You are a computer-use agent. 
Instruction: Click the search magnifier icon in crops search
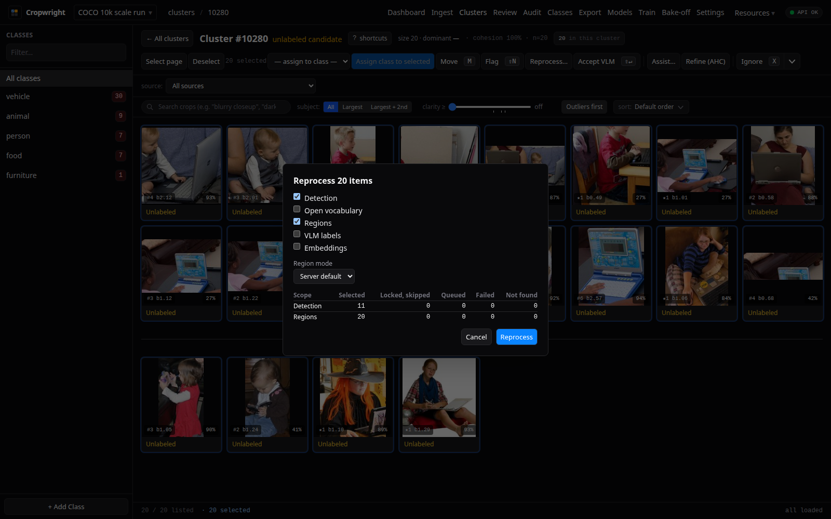point(150,107)
